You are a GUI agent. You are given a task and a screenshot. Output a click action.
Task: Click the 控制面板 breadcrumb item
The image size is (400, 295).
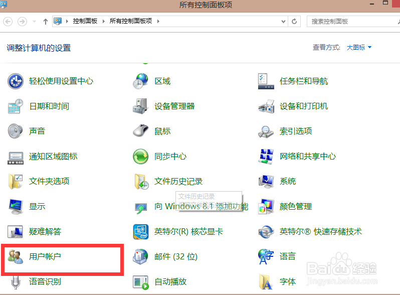[x=85, y=21]
